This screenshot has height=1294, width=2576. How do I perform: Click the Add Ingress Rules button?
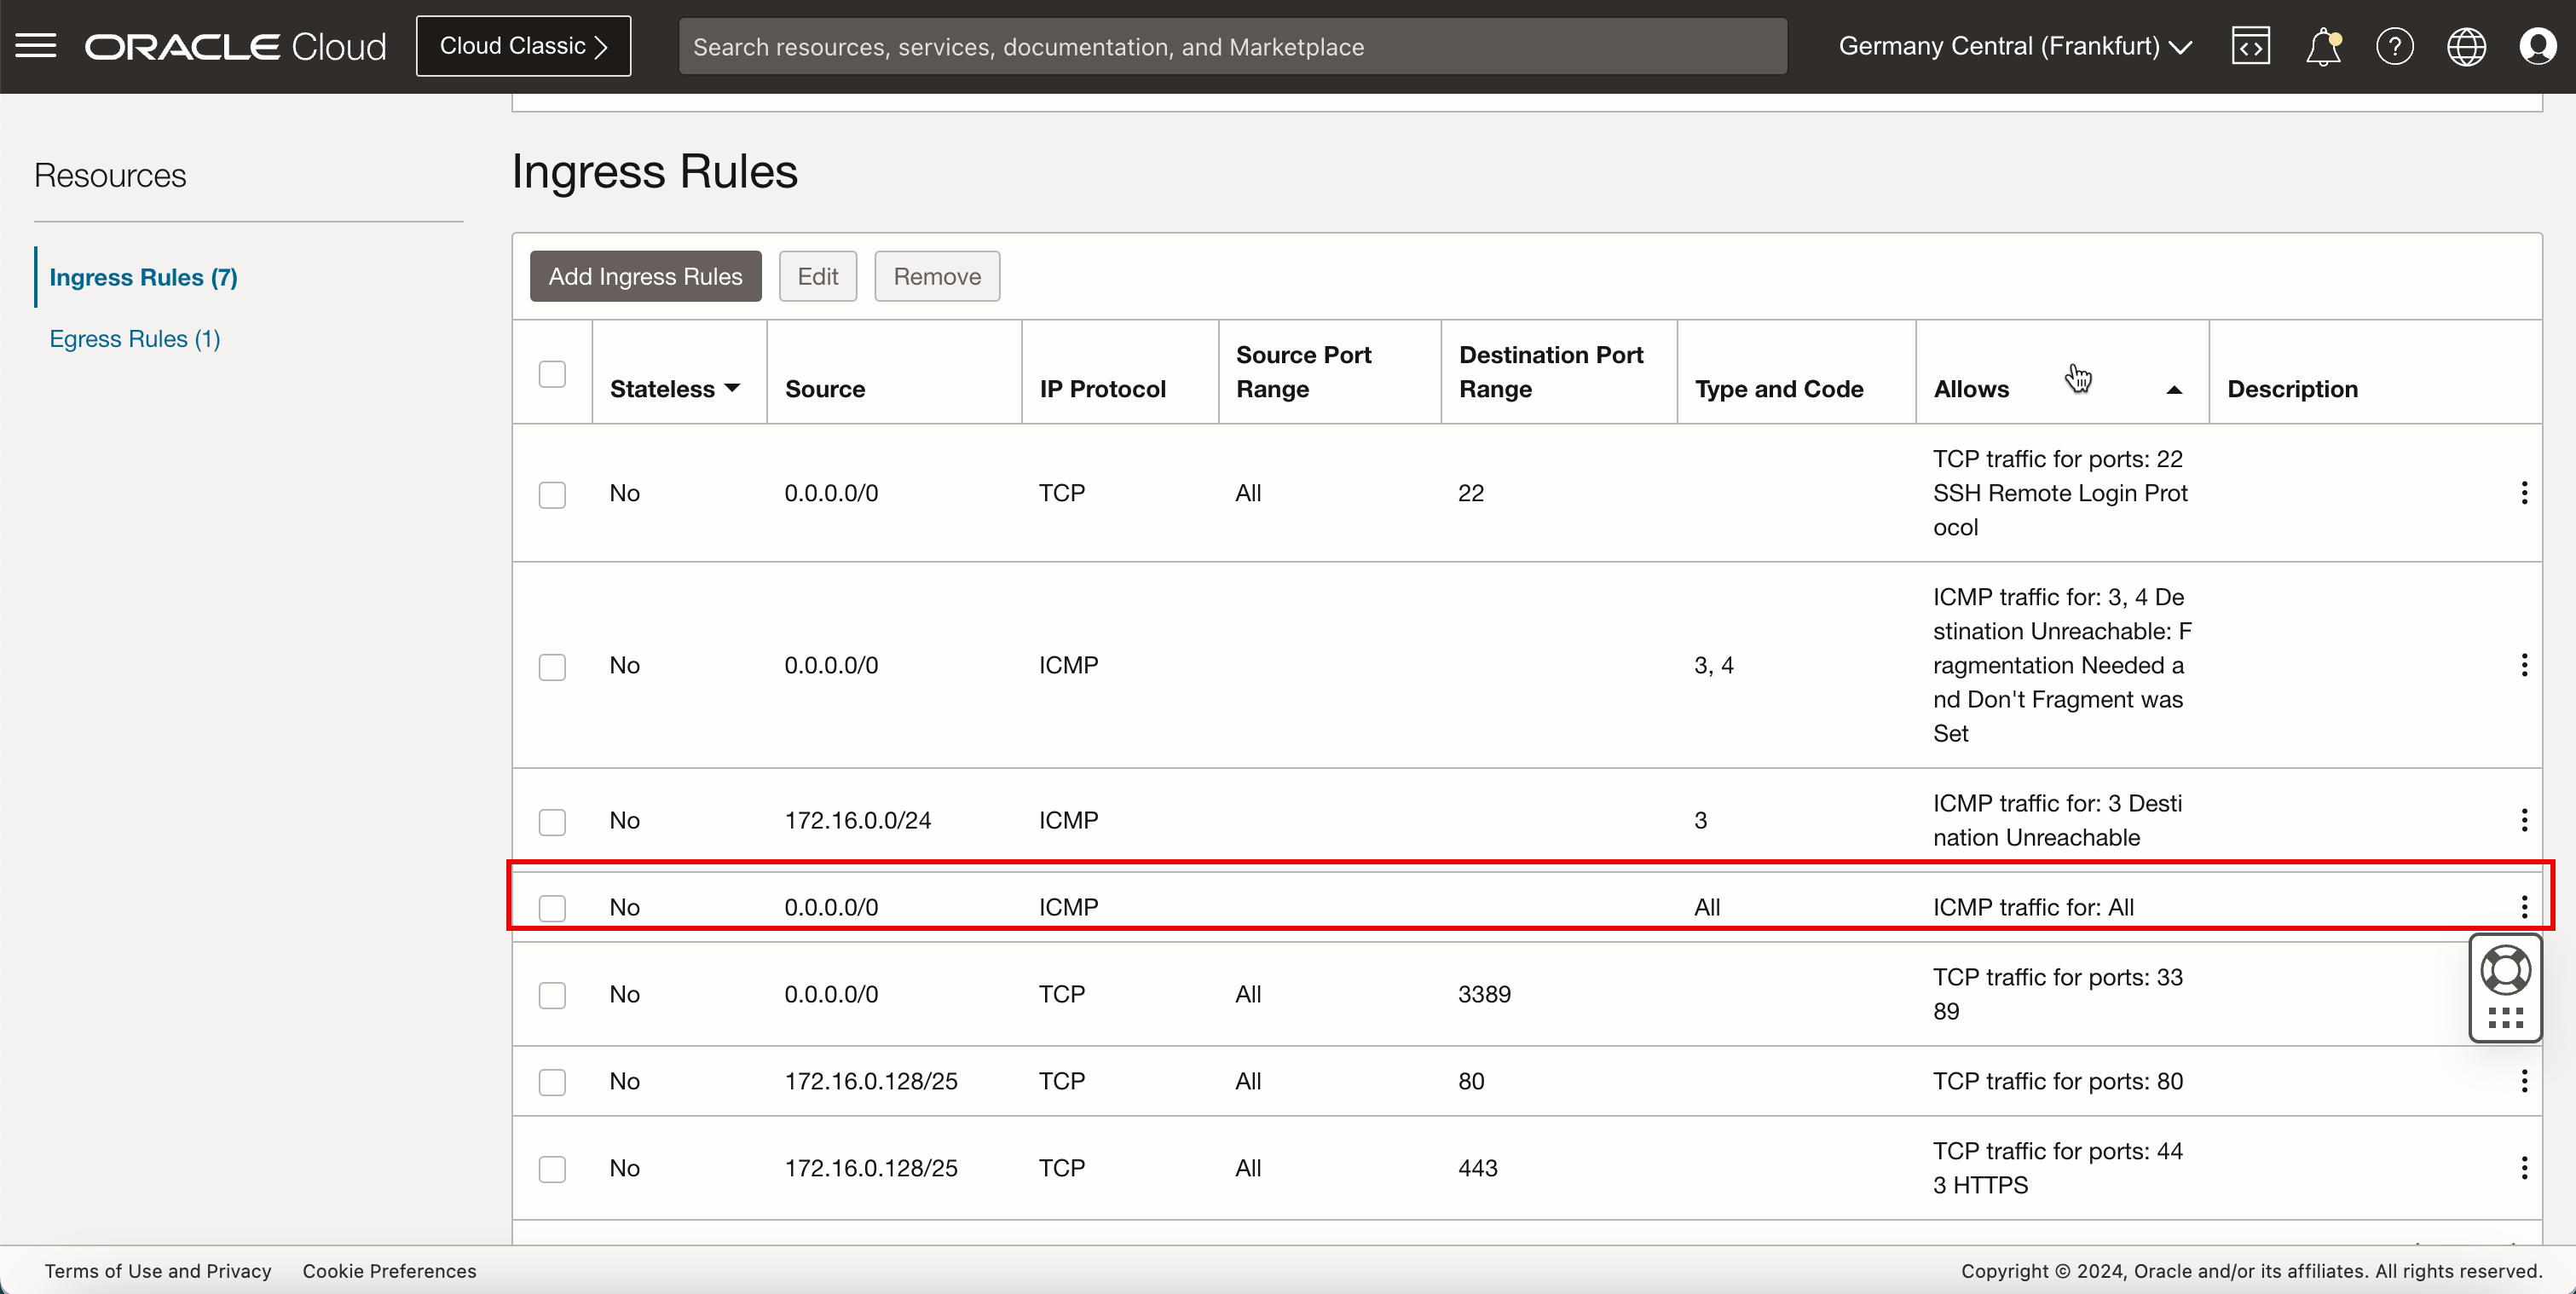click(644, 275)
